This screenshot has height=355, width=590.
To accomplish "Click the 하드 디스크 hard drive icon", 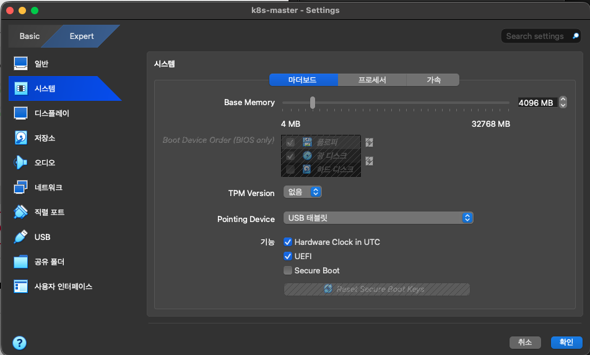I will [307, 169].
